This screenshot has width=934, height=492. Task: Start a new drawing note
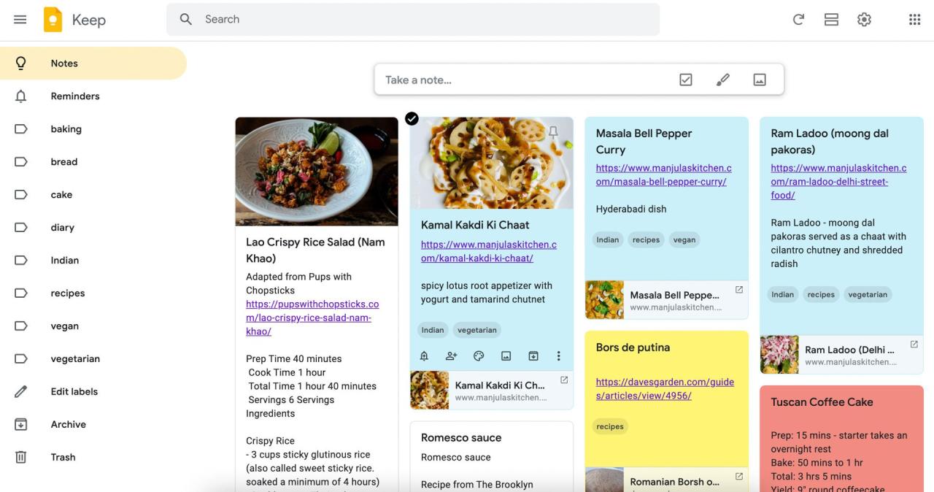(722, 79)
